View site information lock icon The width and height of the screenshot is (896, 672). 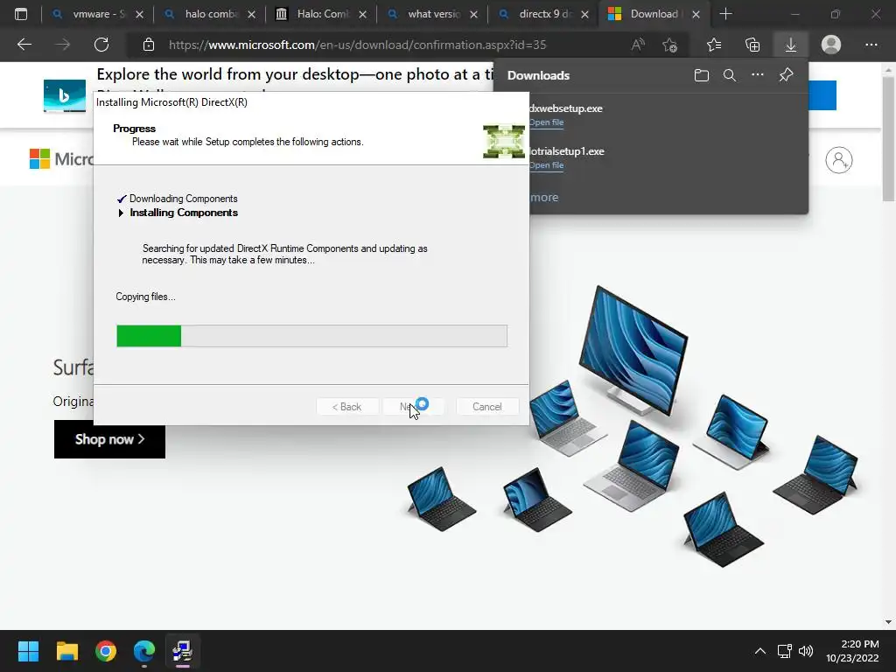[149, 45]
